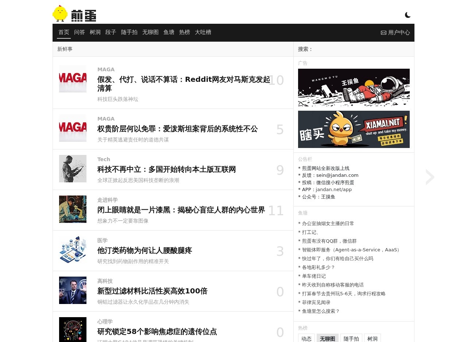This screenshot has width=467, height=342.
Task: Open the 问答 nav menu item
Action: point(79,32)
